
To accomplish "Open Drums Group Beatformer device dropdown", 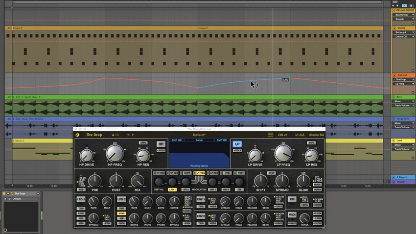I will (403, 15).
